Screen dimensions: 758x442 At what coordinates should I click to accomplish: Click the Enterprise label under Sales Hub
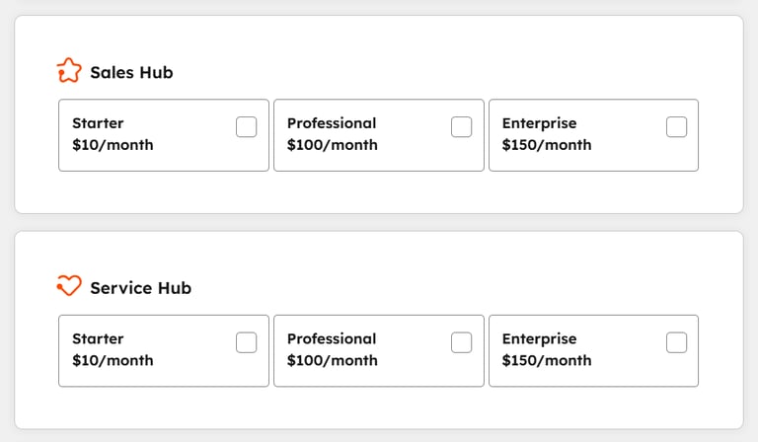(x=540, y=123)
